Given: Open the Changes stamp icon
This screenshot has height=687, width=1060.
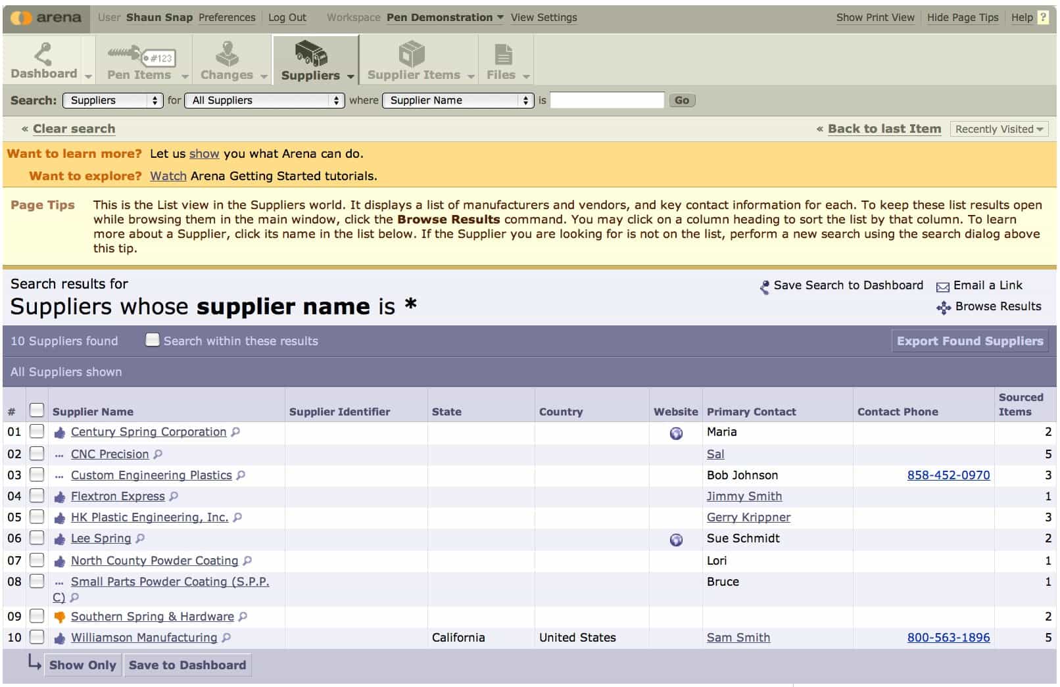Looking at the screenshot, I should coord(227,53).
